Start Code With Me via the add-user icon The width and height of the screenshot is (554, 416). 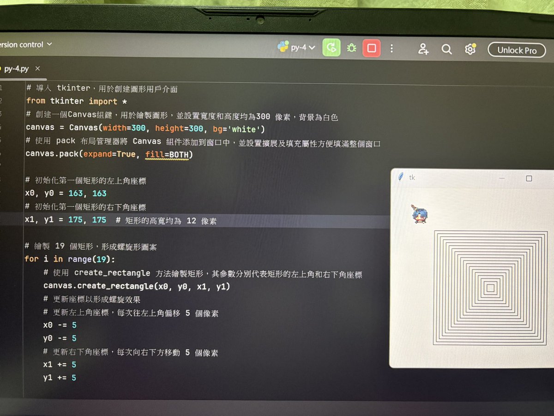tap(423, 49)
